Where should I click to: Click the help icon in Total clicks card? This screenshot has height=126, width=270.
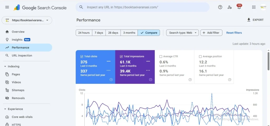pos(111,80)
